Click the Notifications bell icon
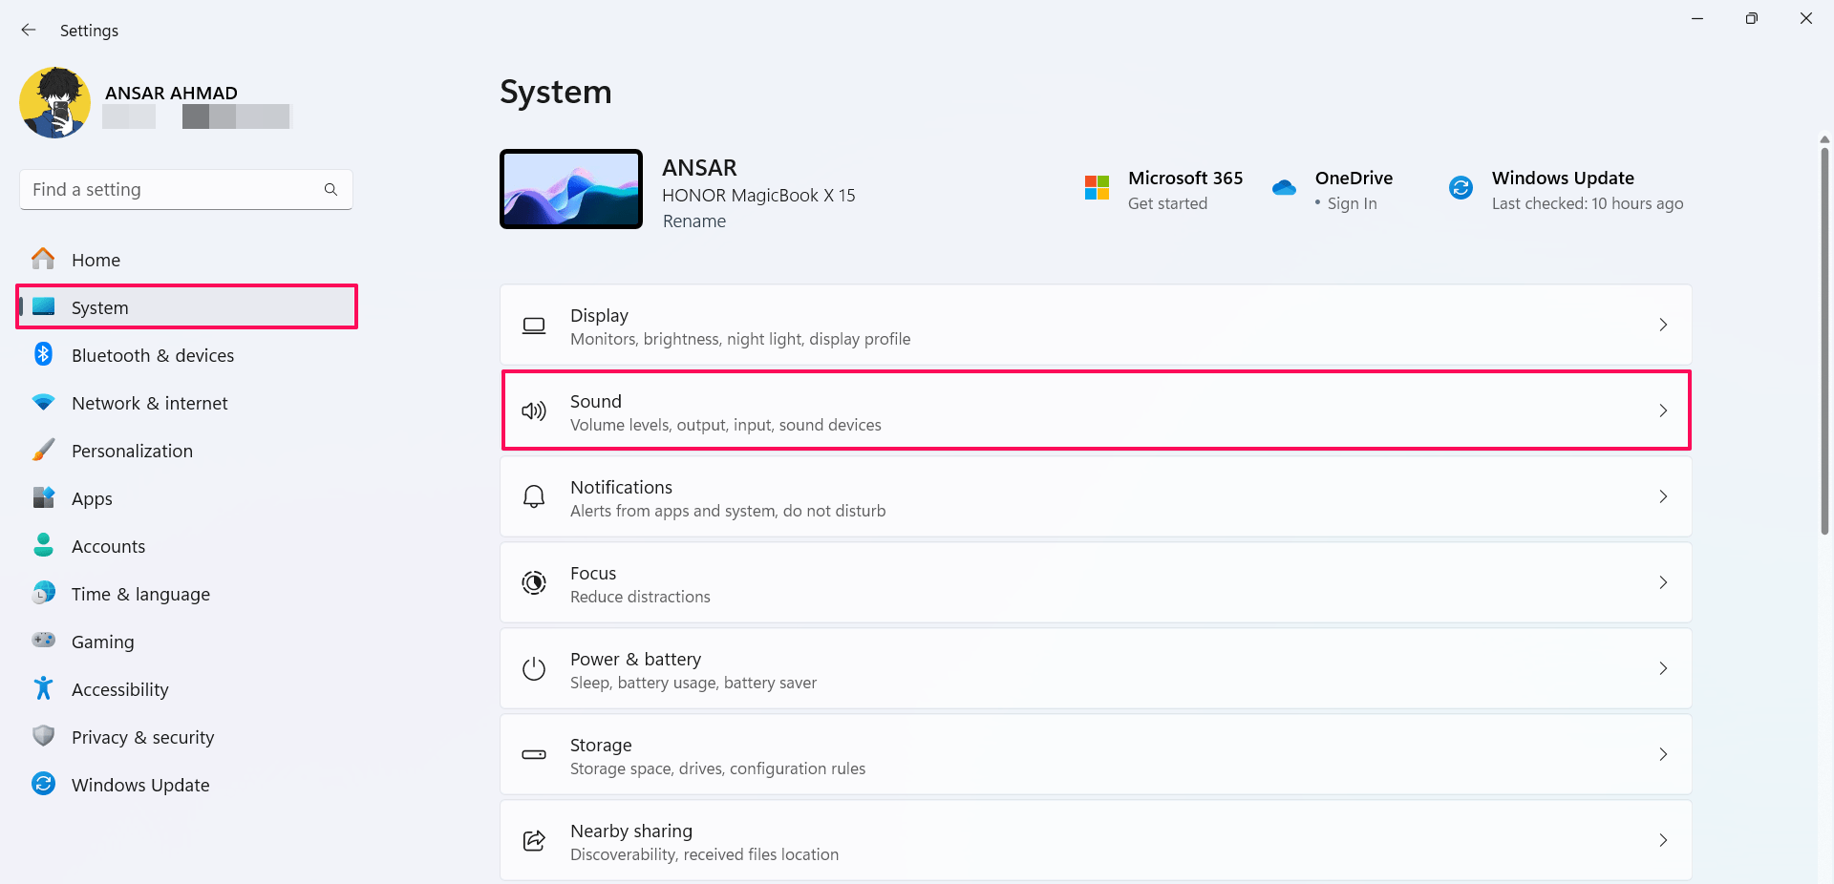This screenshot has height=884, width=1834. pos(534,496)
